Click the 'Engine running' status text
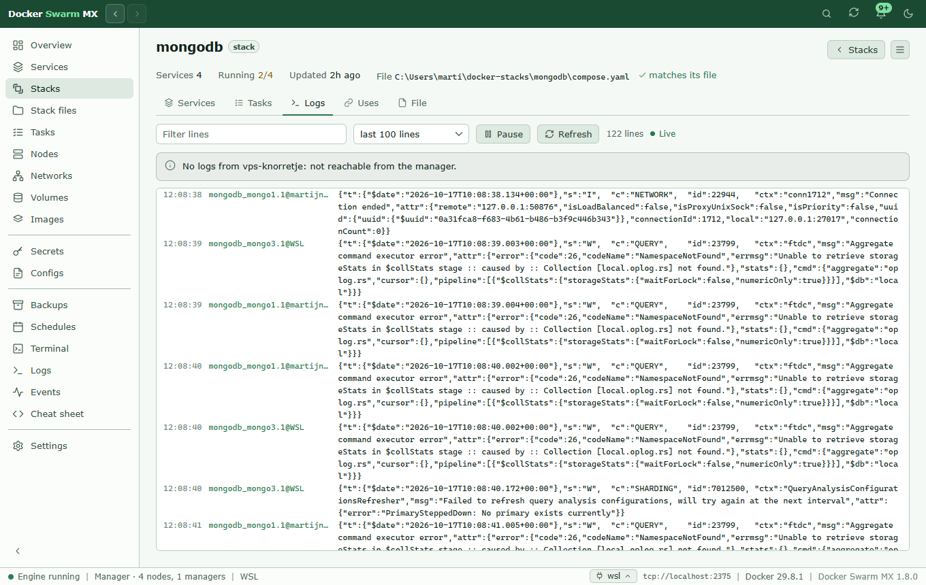926x585 pixels. coord(44,576)
